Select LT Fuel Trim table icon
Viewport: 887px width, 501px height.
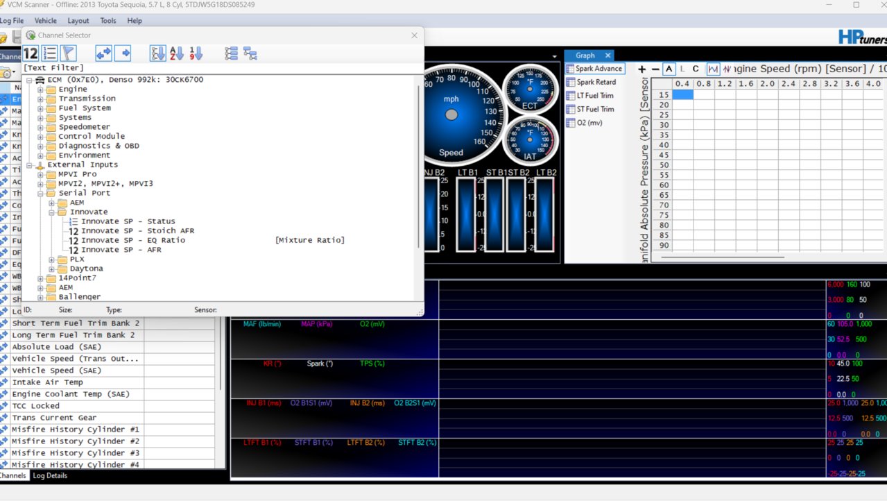[x=570, y=96]
